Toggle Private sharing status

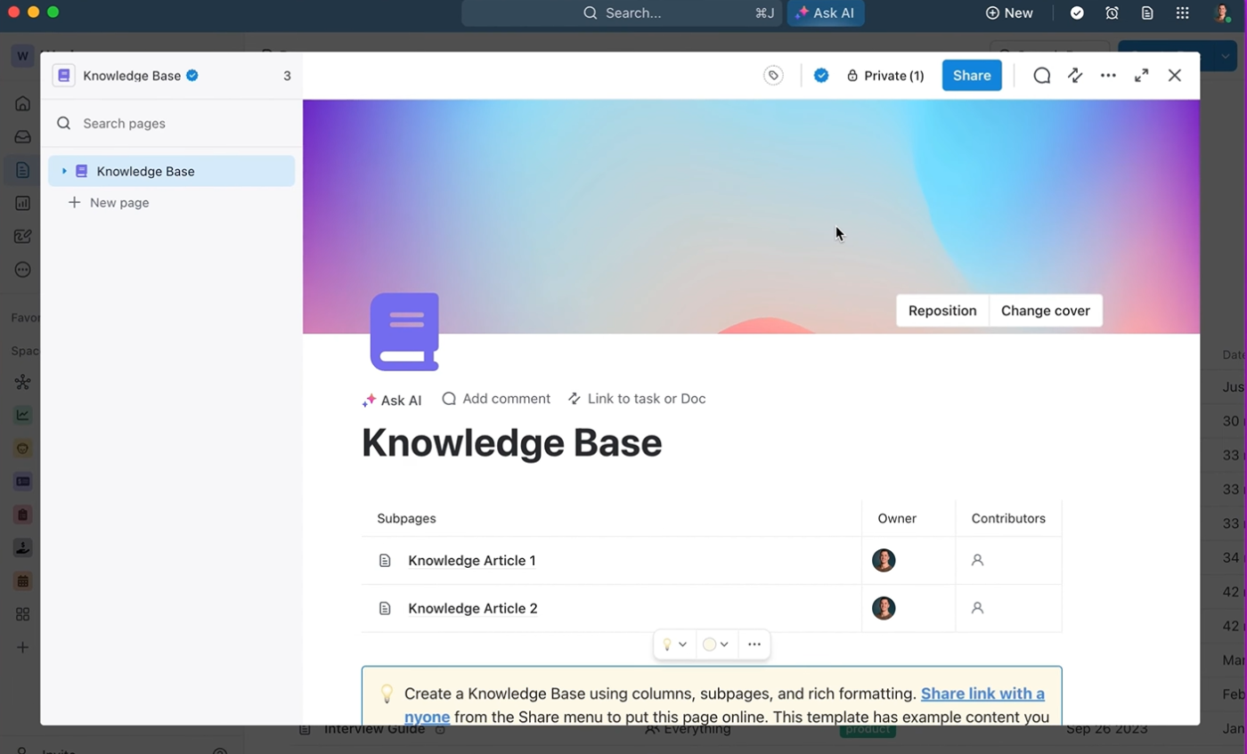point(885,76)
